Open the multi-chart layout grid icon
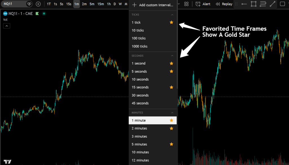 (186, 4)
